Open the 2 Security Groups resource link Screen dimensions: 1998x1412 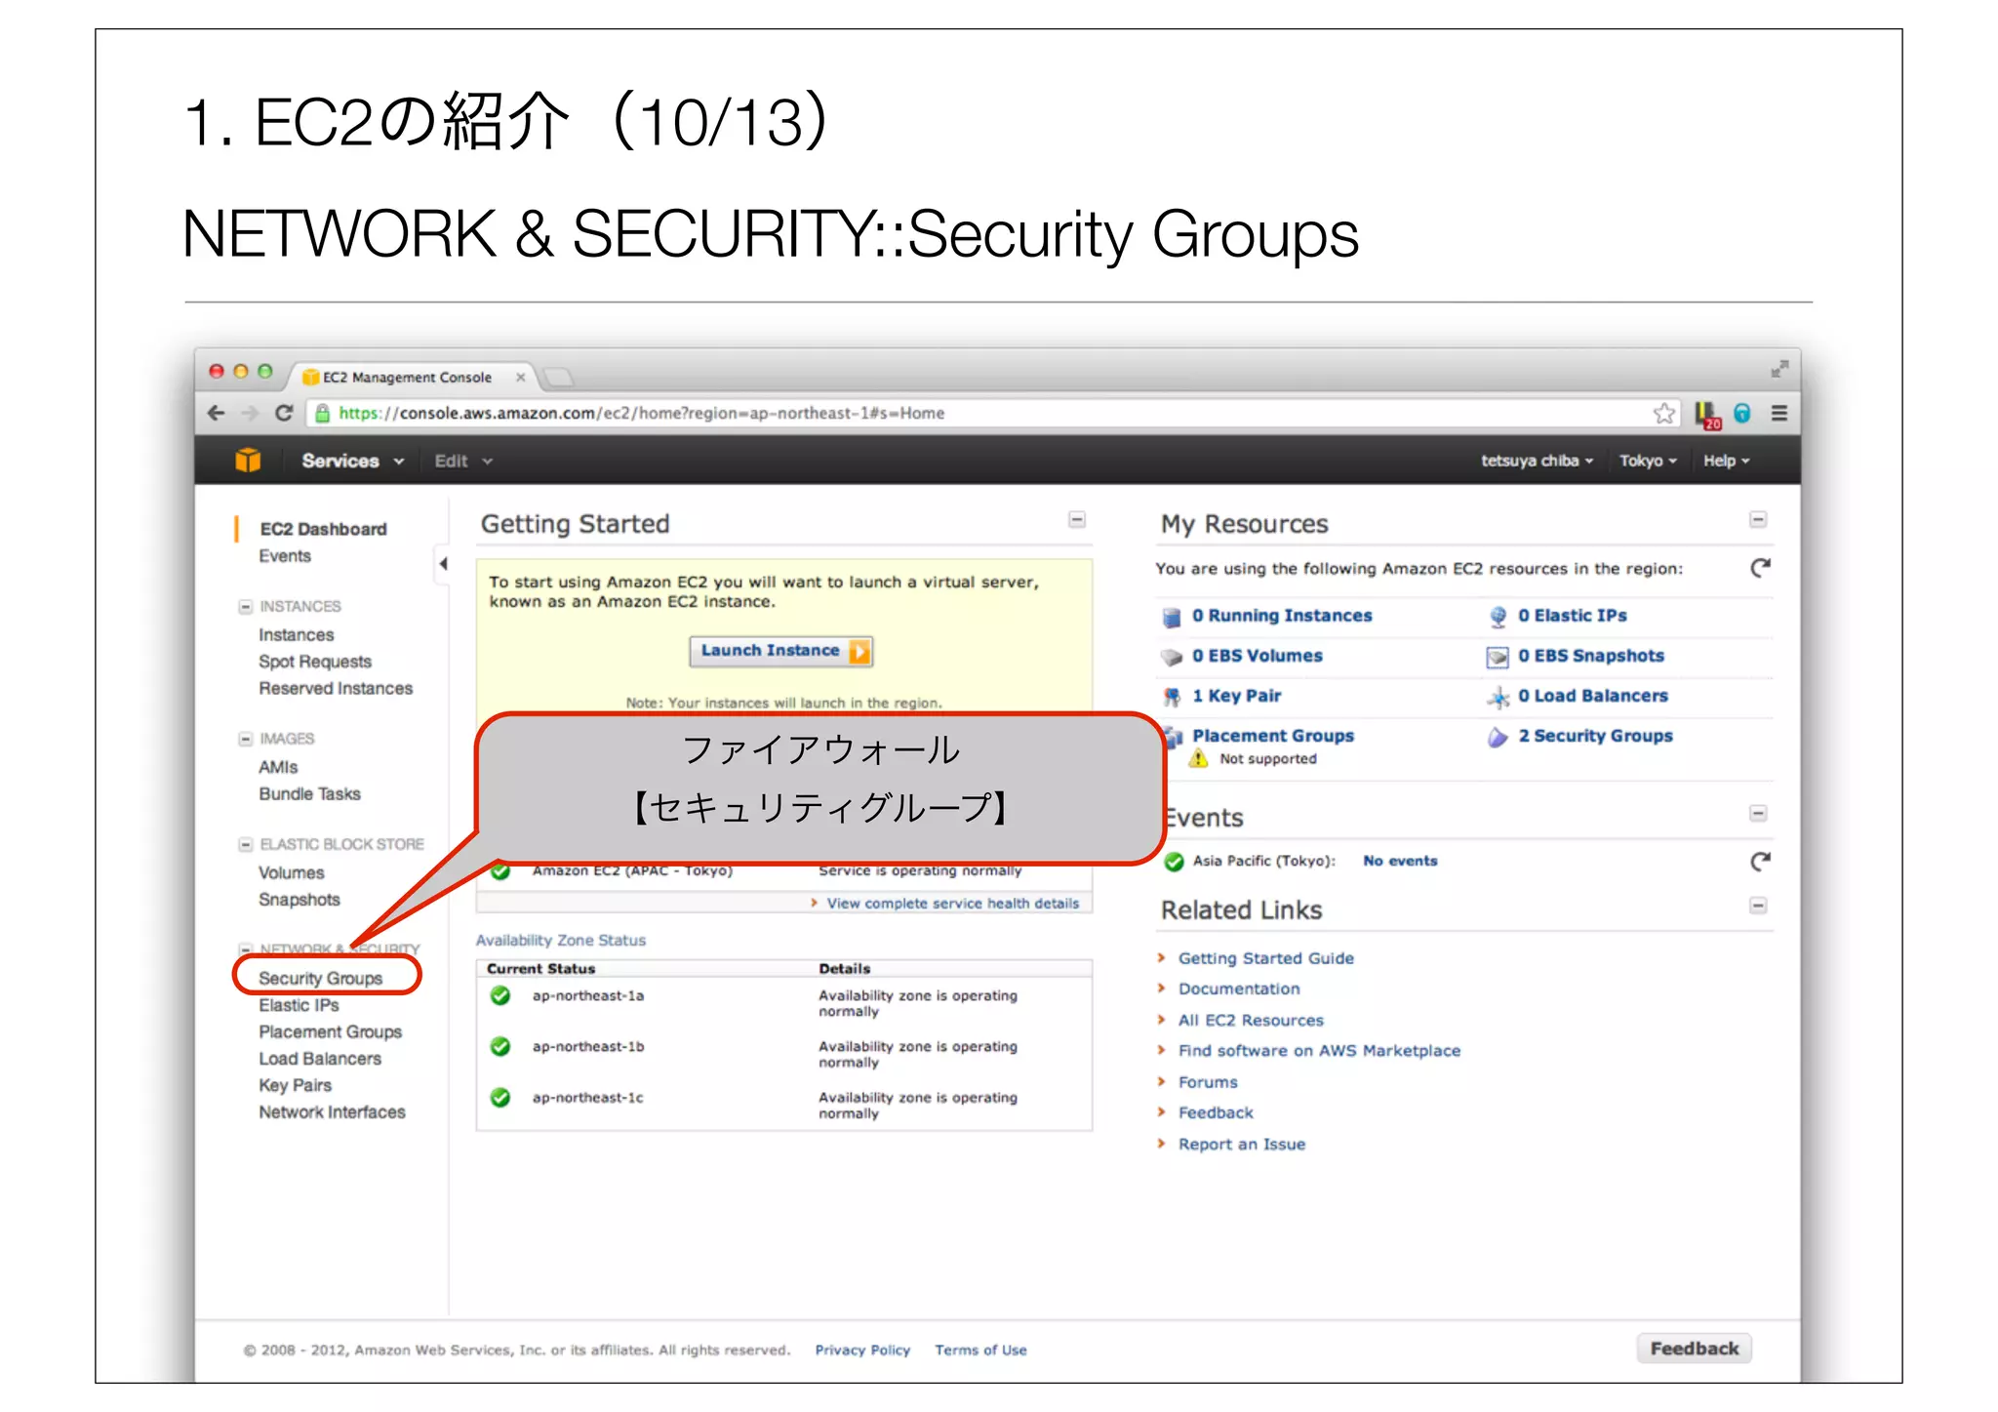pyautogui.click(x=1595, y=737)
